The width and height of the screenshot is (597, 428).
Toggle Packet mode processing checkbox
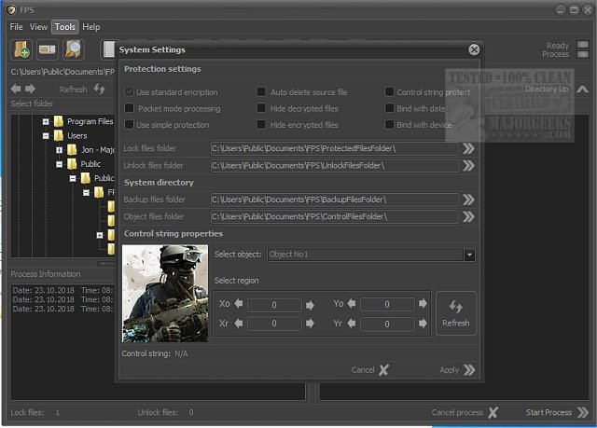coord(130,108)
